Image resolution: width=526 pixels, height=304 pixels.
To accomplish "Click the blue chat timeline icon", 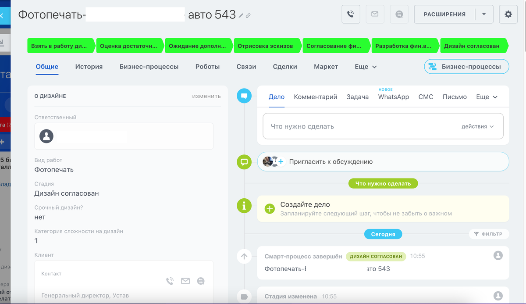I will (244, 95).
